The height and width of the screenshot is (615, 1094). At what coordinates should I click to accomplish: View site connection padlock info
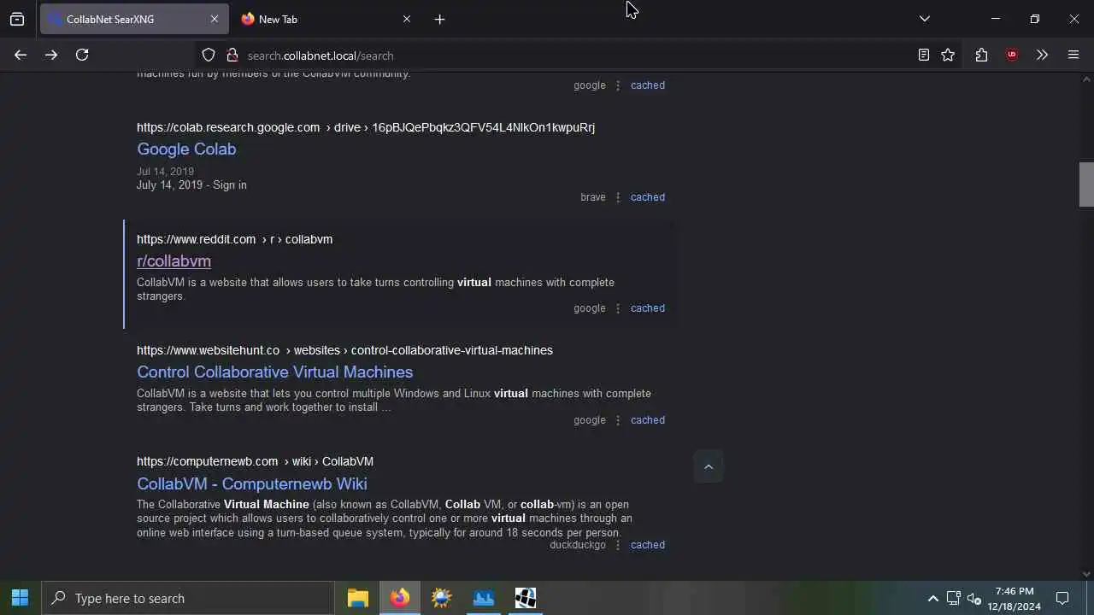(232, 55)
